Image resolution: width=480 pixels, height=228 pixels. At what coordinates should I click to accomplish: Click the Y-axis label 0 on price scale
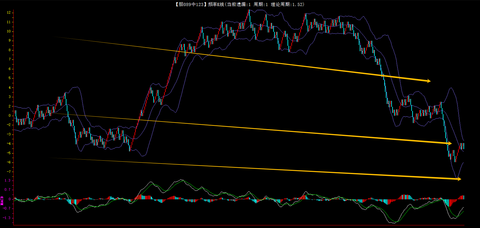coord(10,115)
